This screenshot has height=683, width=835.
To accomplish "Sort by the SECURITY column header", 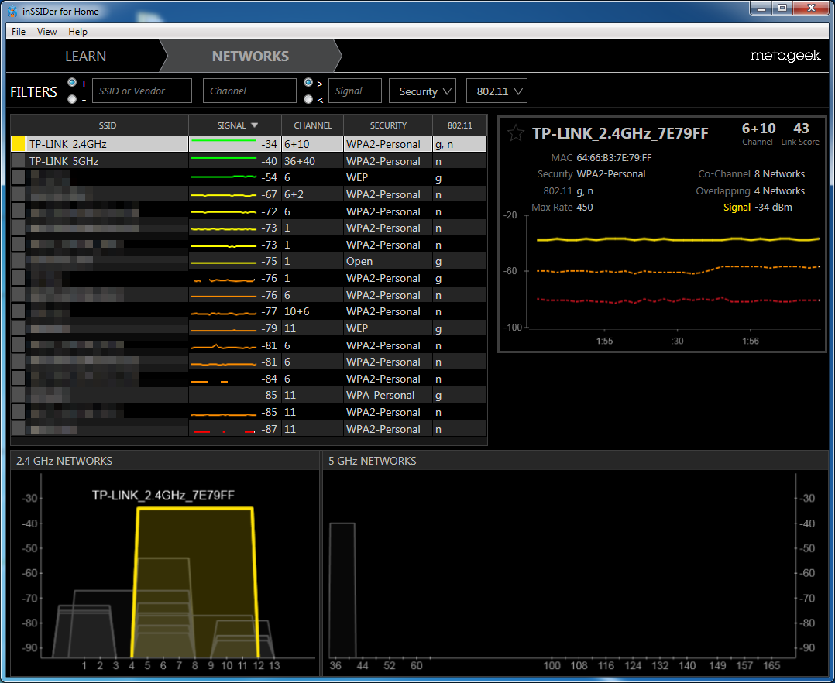I will 388,125.
